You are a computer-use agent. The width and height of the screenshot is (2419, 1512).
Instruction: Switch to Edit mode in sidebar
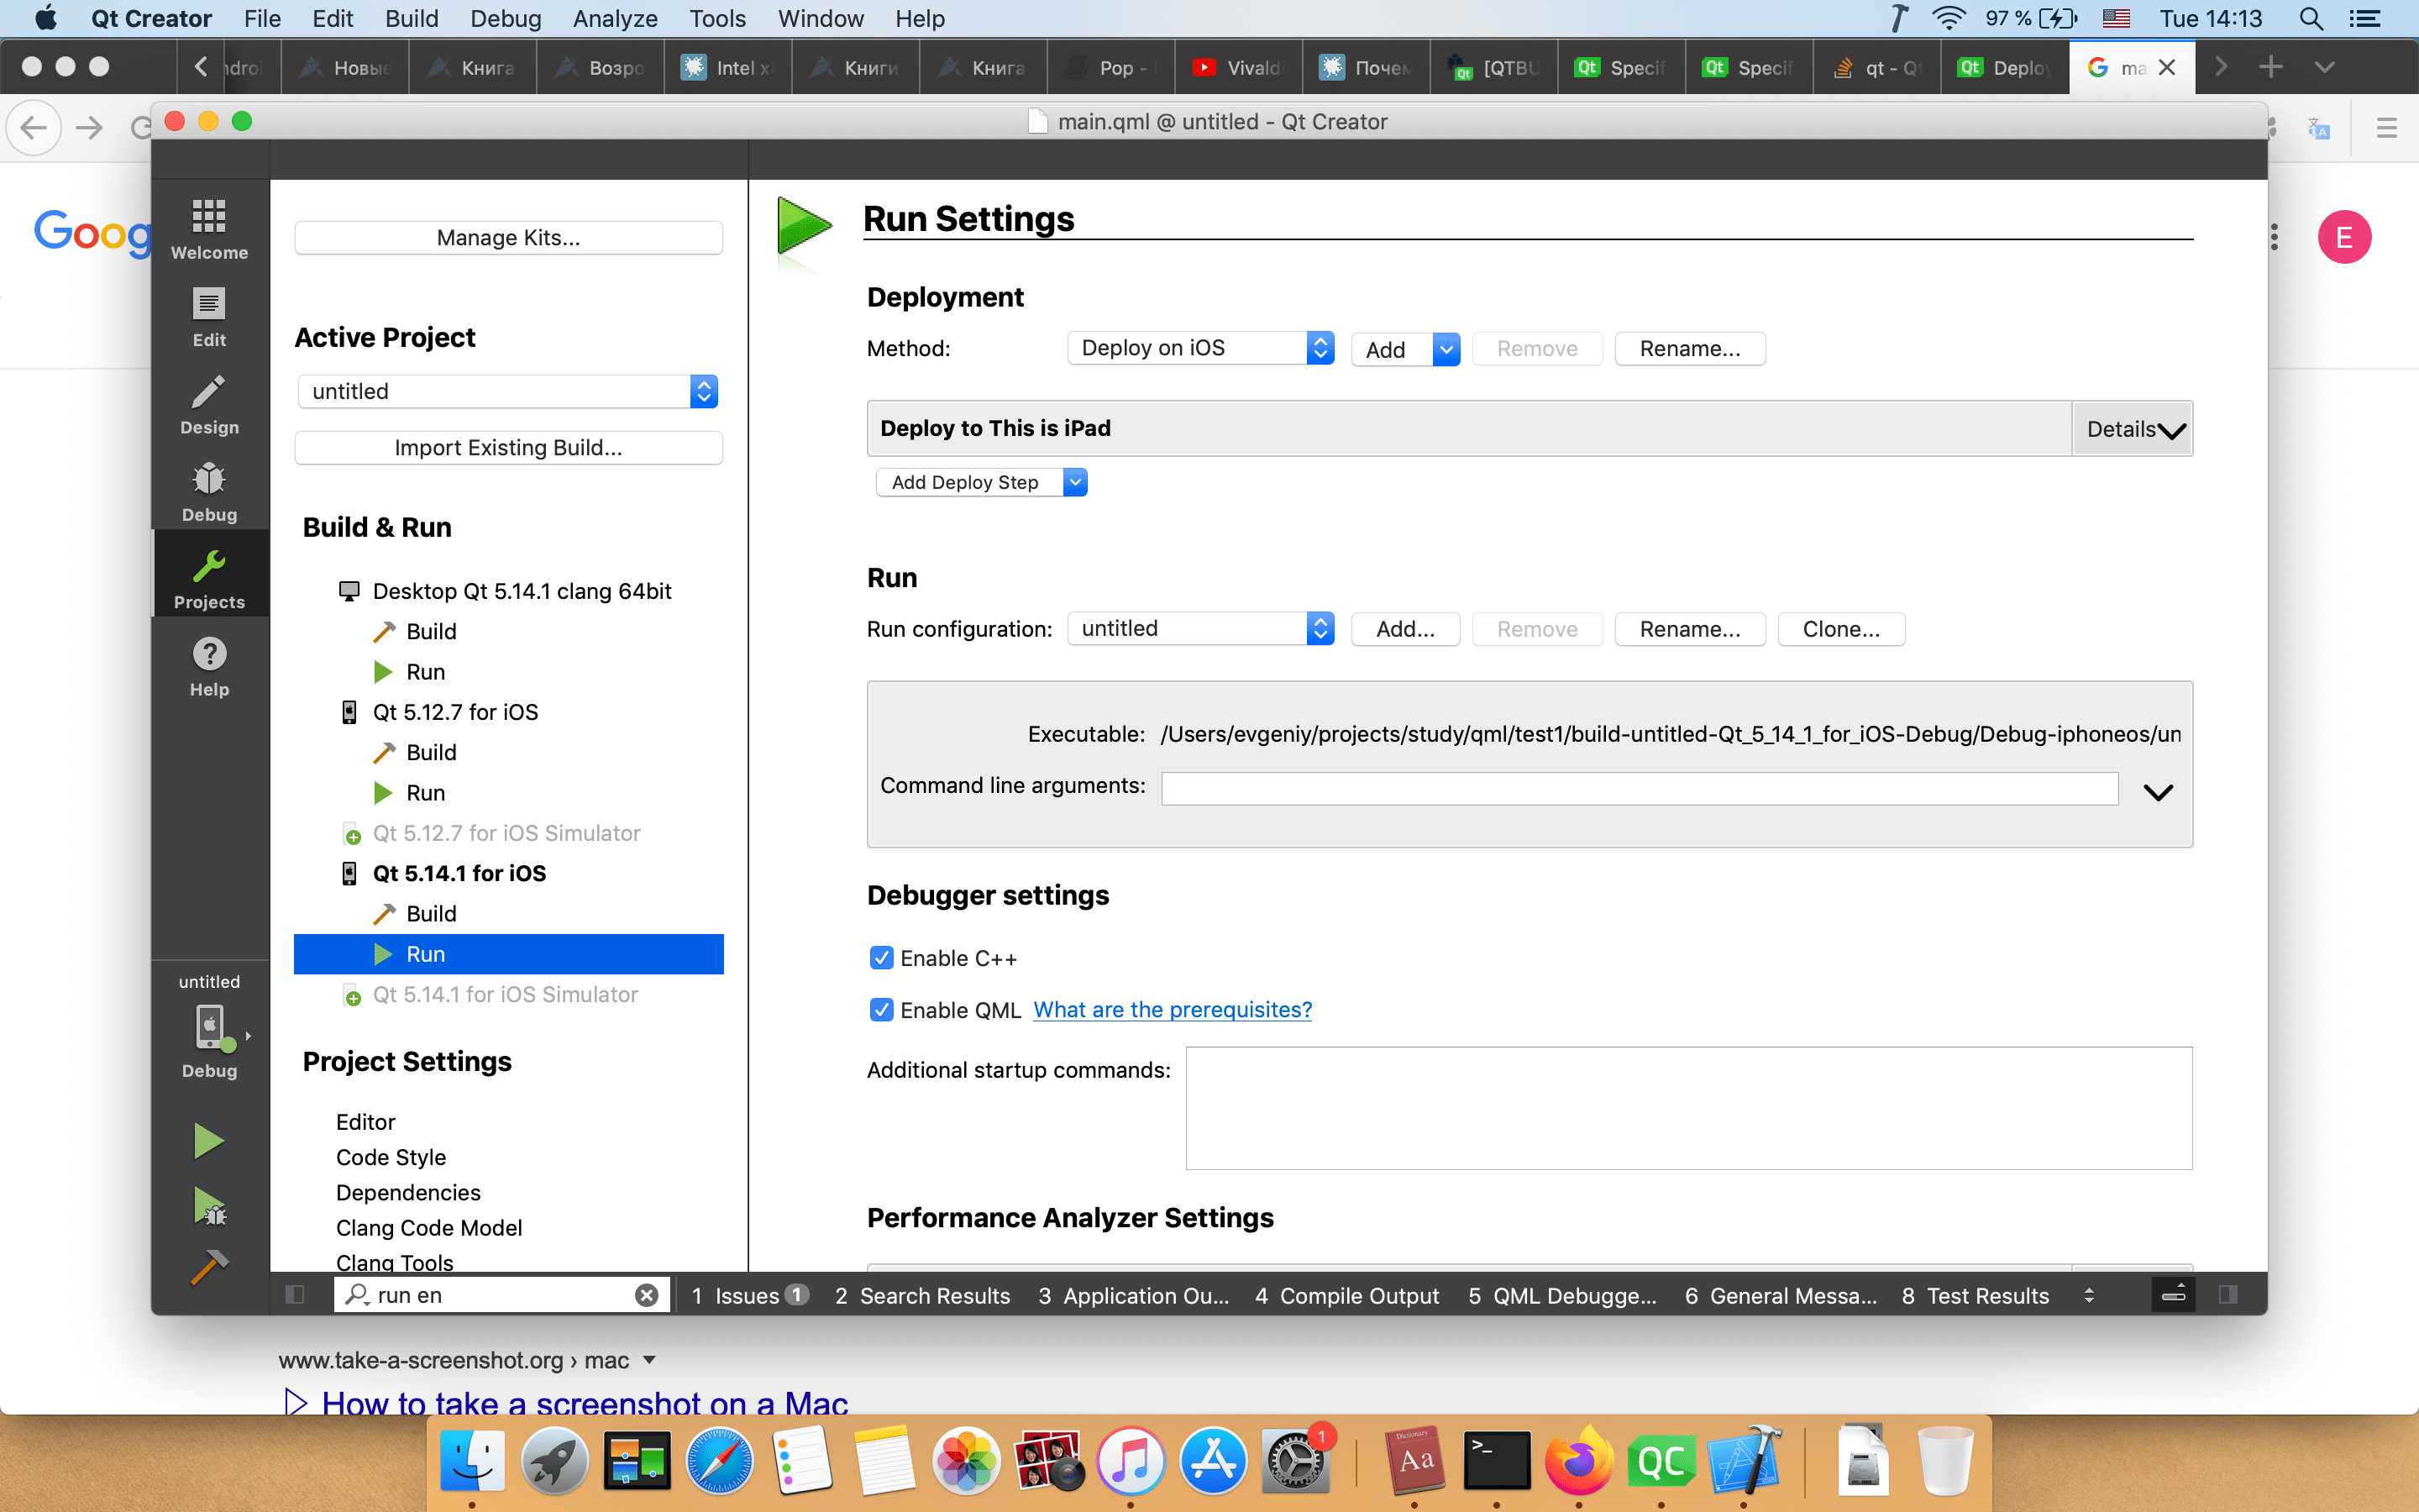[x=209, y=317]
